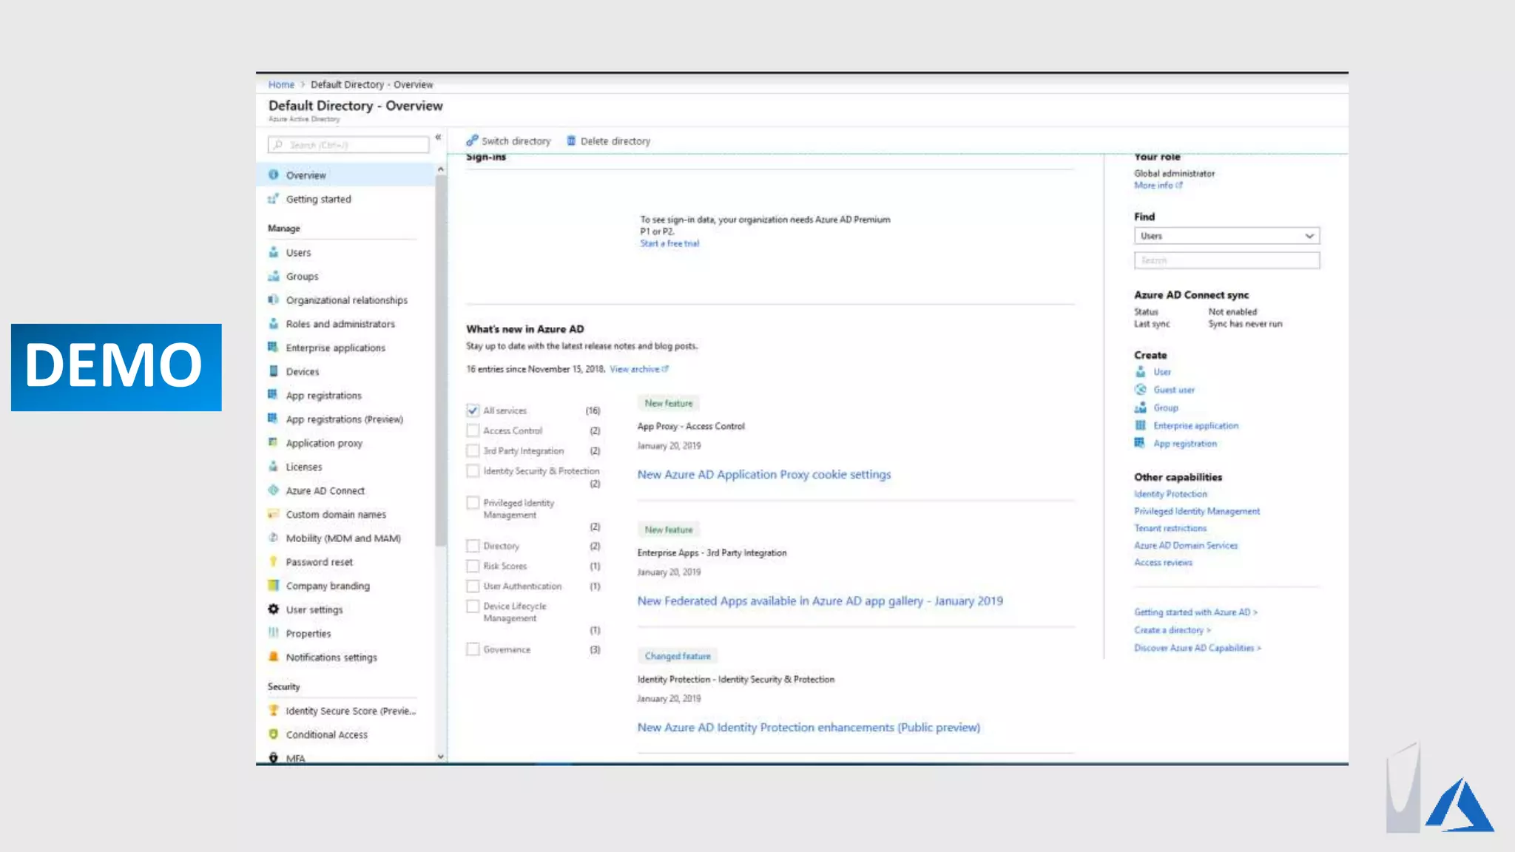Uncheck the All services checkbox
The height and width of the screenshot is (852, 1515).
473,410
